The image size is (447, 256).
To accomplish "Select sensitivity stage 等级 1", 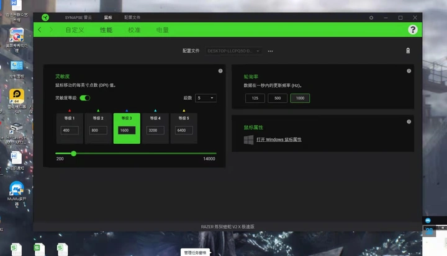I will [70, 128].
